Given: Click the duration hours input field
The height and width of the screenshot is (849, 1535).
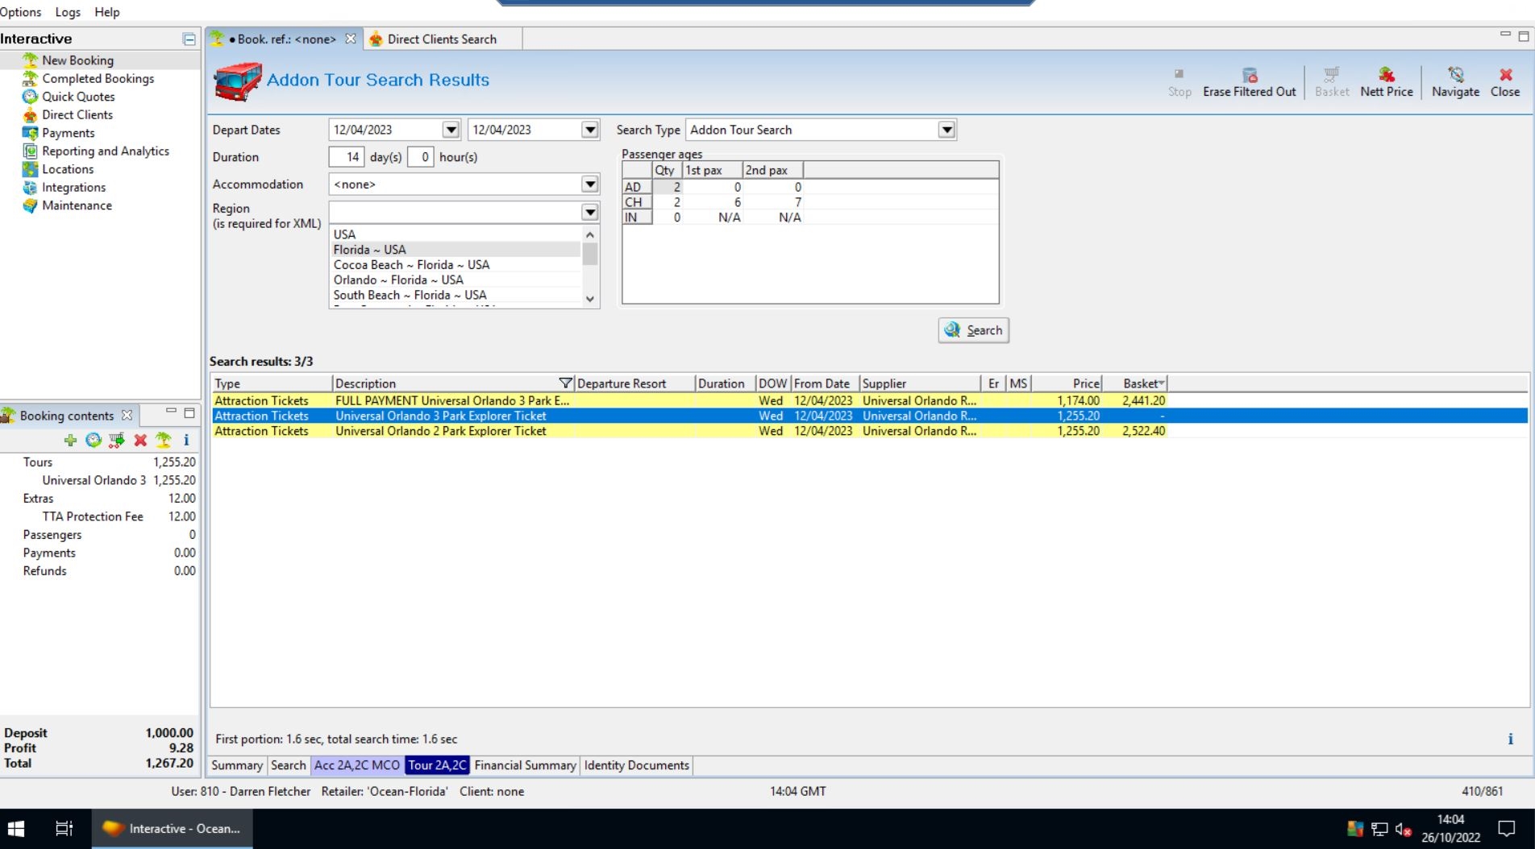Looking at the screenshot, I should tap(421, 157).
